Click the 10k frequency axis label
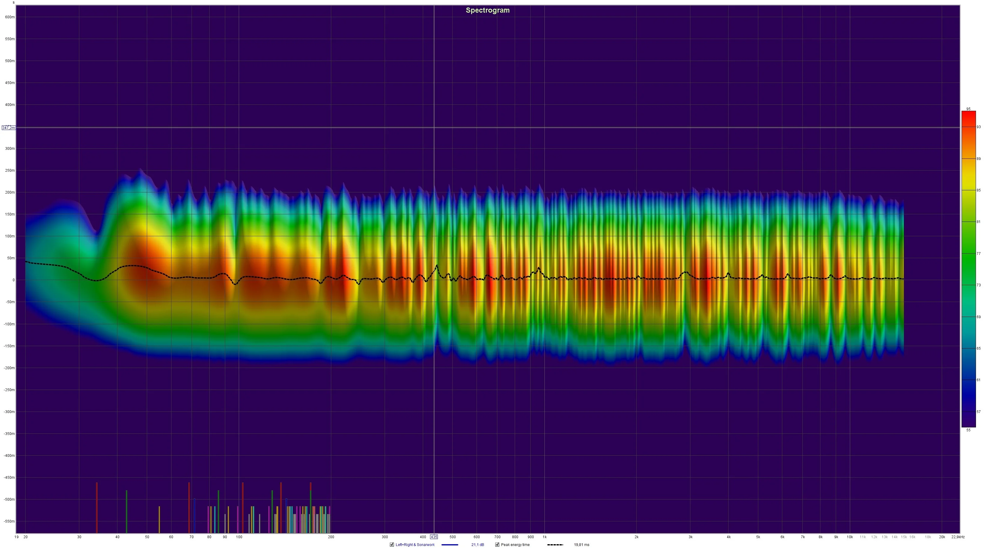 850,537
